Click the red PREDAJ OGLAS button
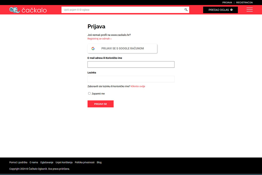262x175 pixels. (x=220, y=9)
